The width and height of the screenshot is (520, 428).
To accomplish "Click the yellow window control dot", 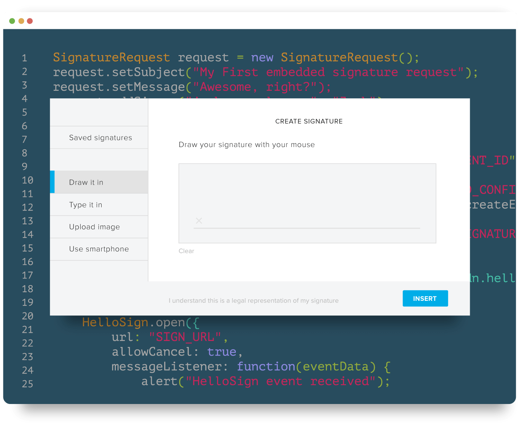I will 21,21.
